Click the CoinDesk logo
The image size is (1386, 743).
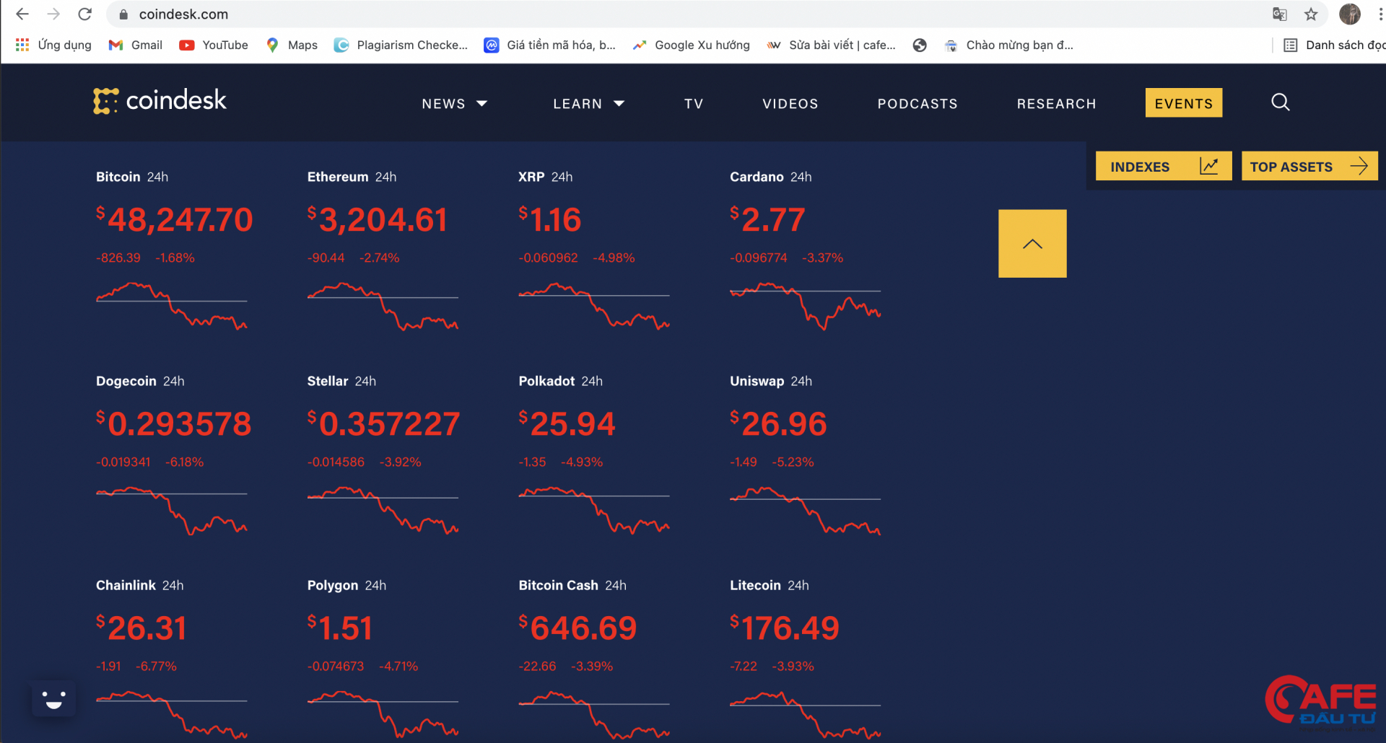click(x=160, y=100)
